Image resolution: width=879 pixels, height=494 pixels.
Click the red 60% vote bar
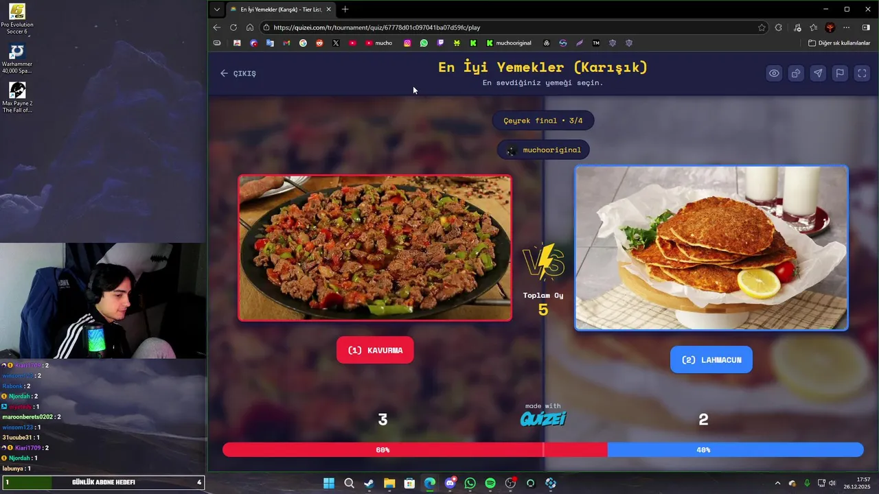tap(415, 450)
